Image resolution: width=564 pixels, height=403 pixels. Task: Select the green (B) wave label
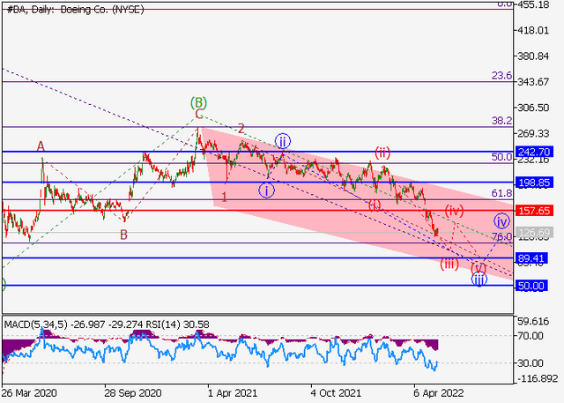click(x=198, y=103)
